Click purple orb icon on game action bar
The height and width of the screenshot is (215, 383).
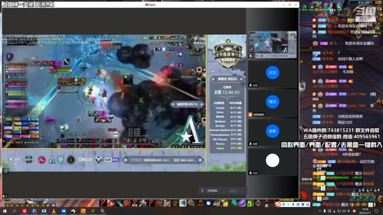[x=242, y=203]
